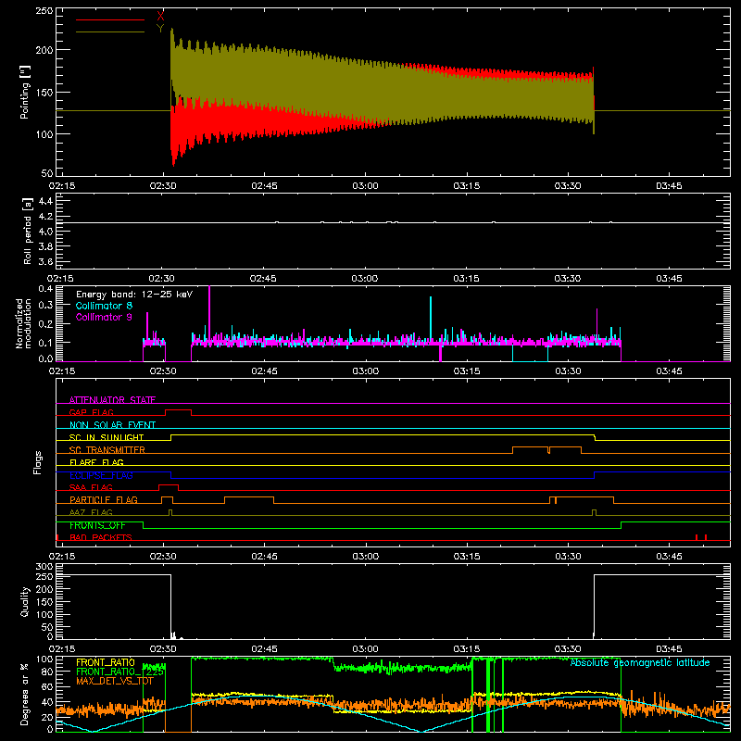The image size is (741, 741).
Task: Click the 02:15 label under the Quality plot
Action: tap(62, 649)
